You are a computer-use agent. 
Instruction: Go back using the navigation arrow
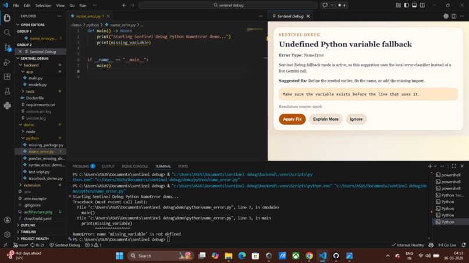pos(125,5)
